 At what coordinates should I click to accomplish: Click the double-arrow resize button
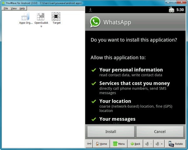tap(89, 144)
